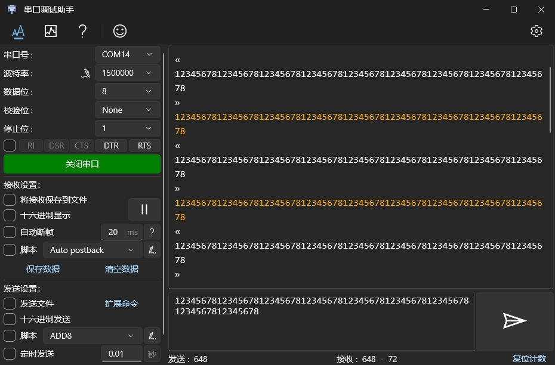This screenshot has height=365, width=555.
Task: Click the custom baud rate pencil icon
Action: [86, 73]
